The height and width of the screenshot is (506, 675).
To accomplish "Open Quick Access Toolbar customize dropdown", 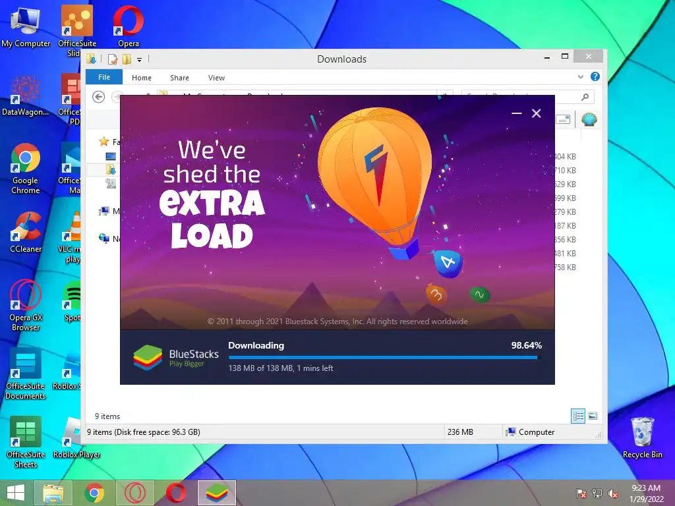I will [x=140, y=60].
